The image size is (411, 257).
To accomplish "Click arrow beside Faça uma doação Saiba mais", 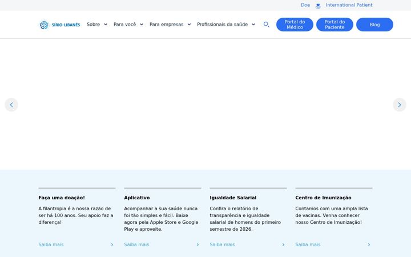I will pyautogui.click(x=112, y=244).
